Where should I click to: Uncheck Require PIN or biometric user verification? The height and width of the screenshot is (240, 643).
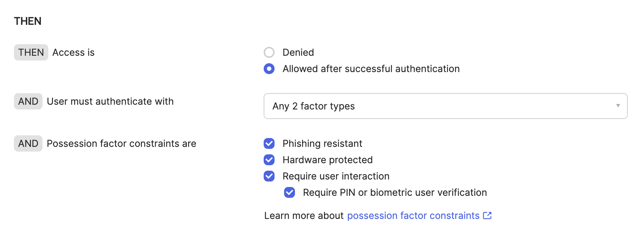click(x=290, y=192)
